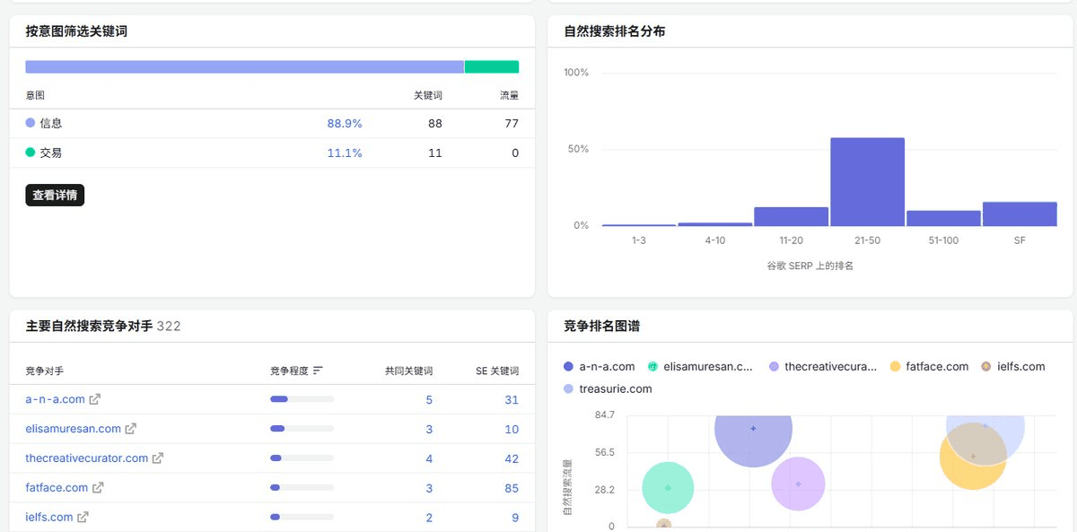Click the green elisamuresan bubble in chart
The height and width of the screenshot is (532, 1077).
668,488
